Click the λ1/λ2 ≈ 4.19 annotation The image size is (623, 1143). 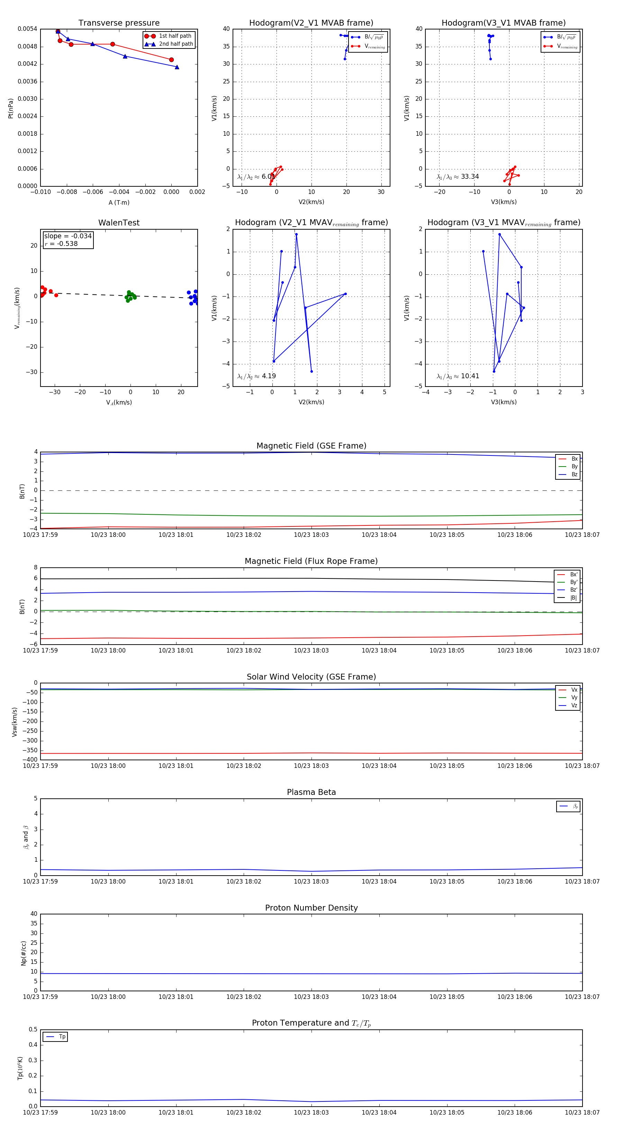coord(256,376)
